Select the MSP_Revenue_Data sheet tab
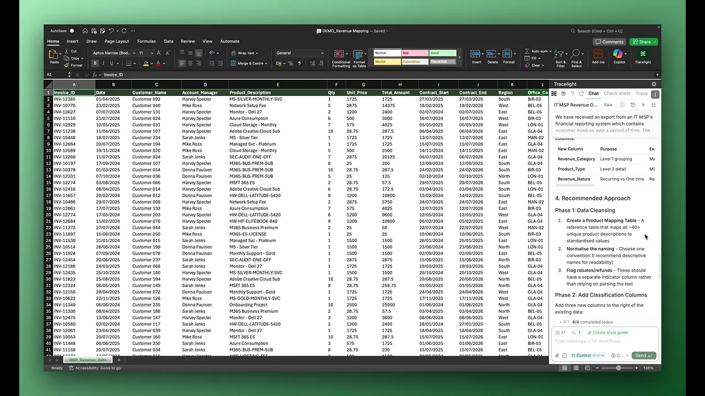This screenshot has height=396, width=705. pos(88,360)
